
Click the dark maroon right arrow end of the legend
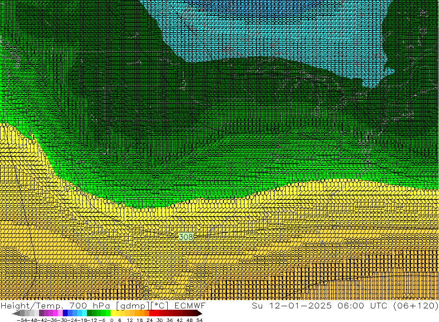pyautogui.click(x=199, y=313)
